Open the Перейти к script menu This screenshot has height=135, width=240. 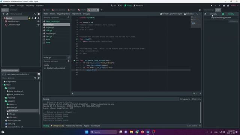(76, 14)
